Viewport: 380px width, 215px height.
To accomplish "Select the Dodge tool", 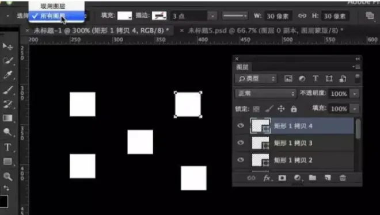I will [x=7, y=132].
